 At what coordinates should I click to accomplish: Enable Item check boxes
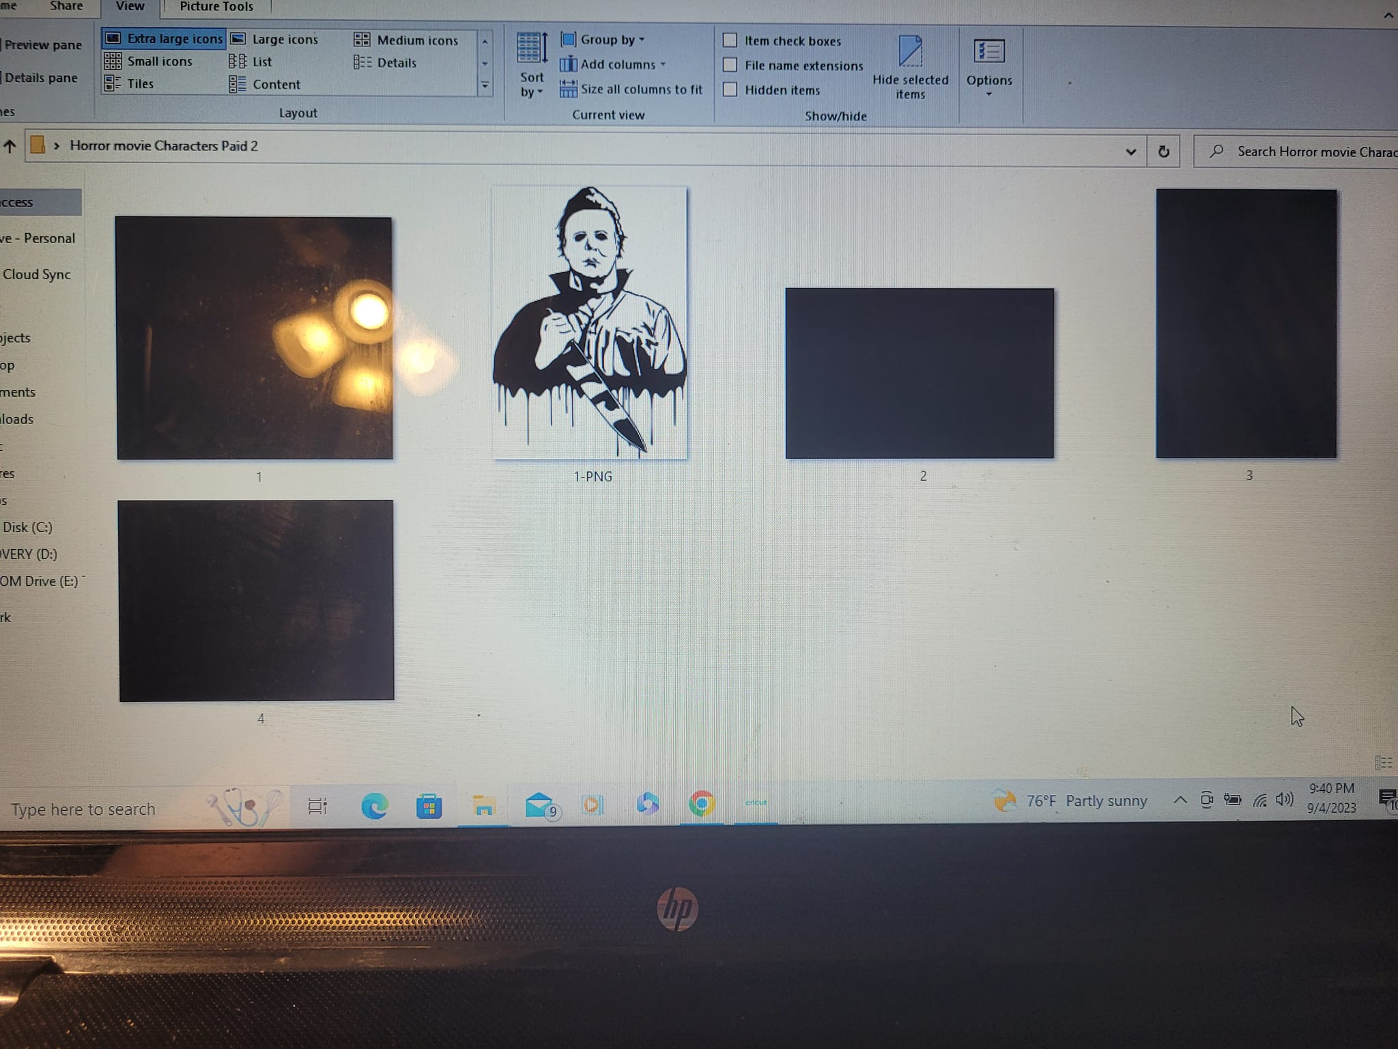tap(730, 40)
